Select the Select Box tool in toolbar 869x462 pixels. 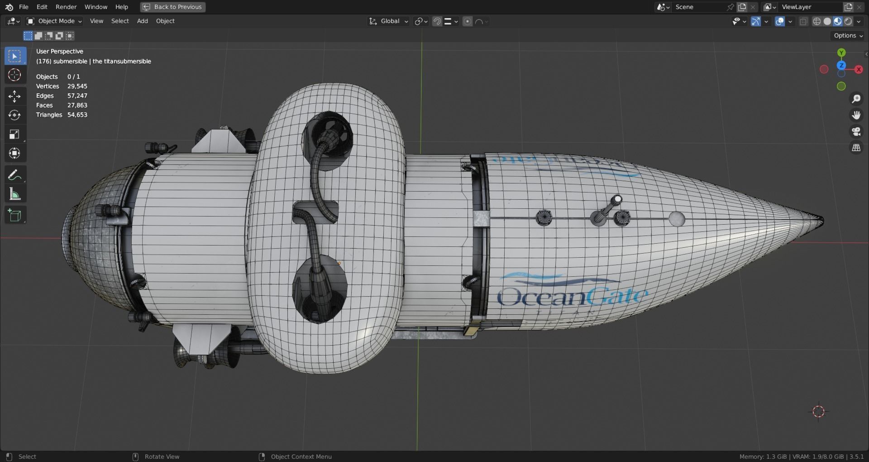point(15,56)
